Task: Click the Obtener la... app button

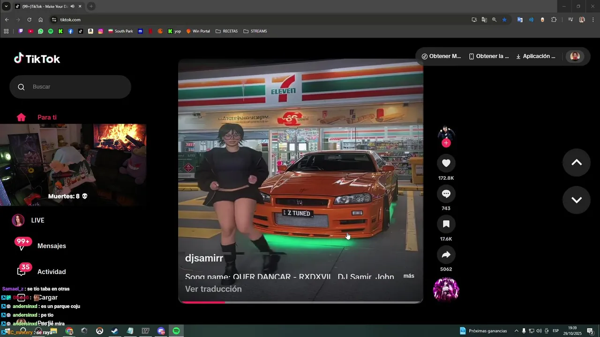Action: click(x=489, y=56)
